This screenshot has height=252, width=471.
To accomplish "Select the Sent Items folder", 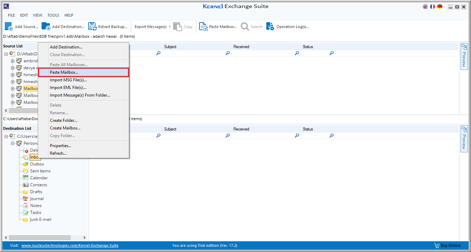I will 40,171.
